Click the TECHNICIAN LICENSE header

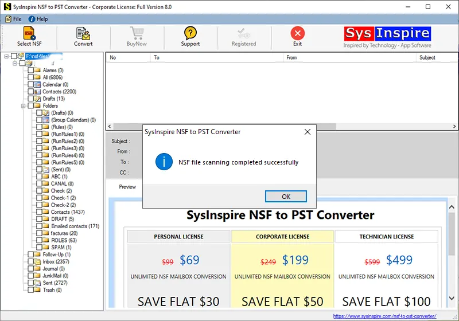[386, 237]
